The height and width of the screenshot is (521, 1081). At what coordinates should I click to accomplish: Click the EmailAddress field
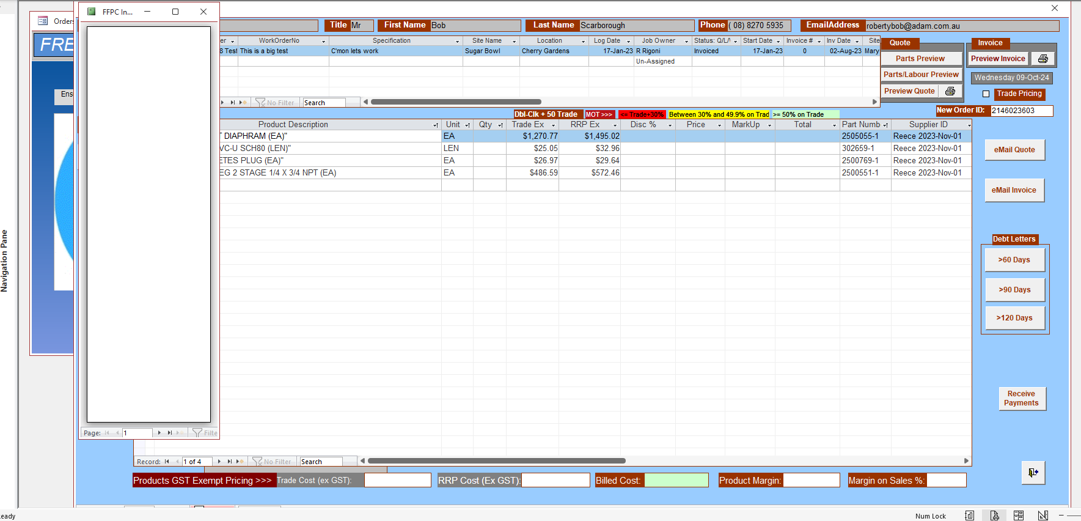pyautogui.click(x=962, y=26)
